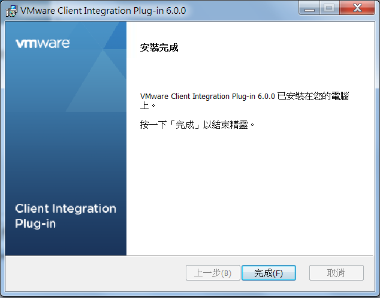The image size is (380, 298).
Task: Click the gray button bar left of 上一步
Action: click(x=95, y=273)
